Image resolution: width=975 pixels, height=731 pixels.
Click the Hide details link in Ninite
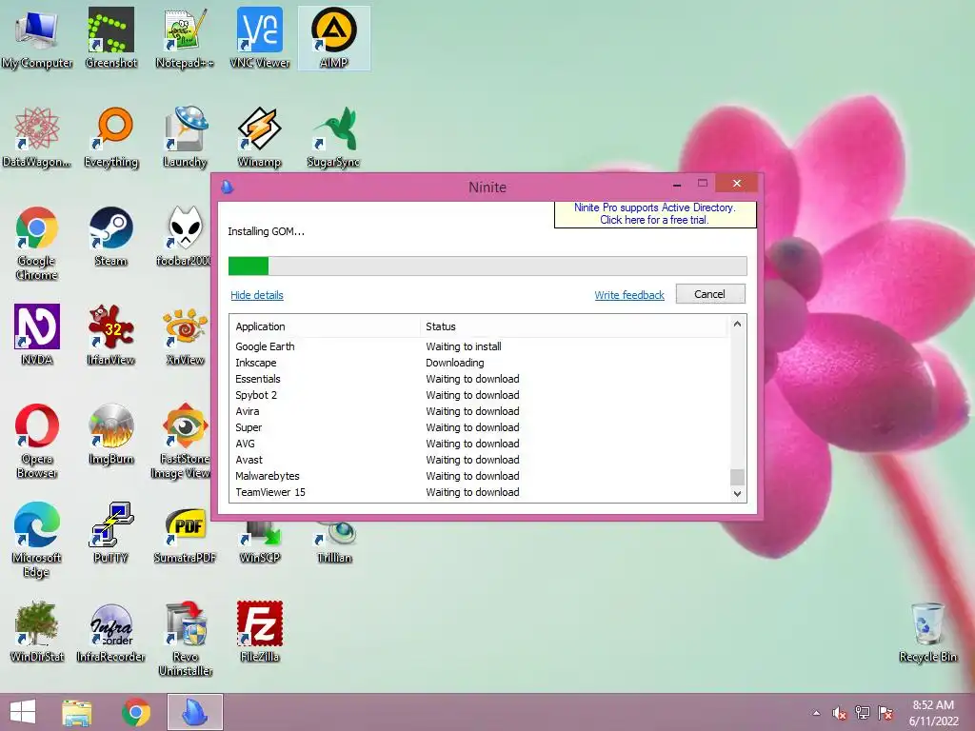257,295
